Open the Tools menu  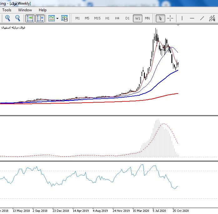(x=7, y=10)
